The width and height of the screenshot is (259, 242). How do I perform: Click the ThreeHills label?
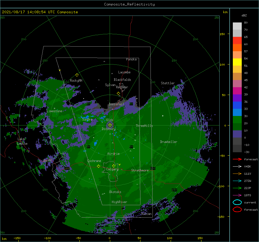144,126
